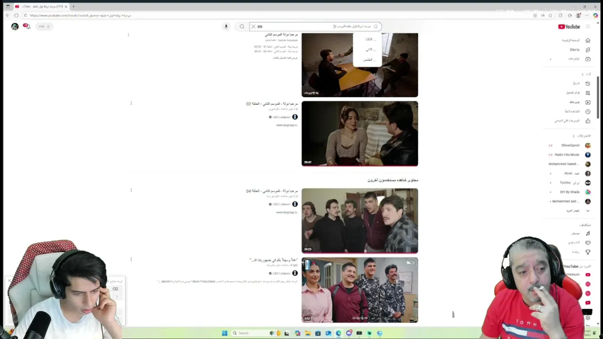
Task: Expand the Subscriptions heading chevron
Action: pyautogui.click(x=573, y=136)
